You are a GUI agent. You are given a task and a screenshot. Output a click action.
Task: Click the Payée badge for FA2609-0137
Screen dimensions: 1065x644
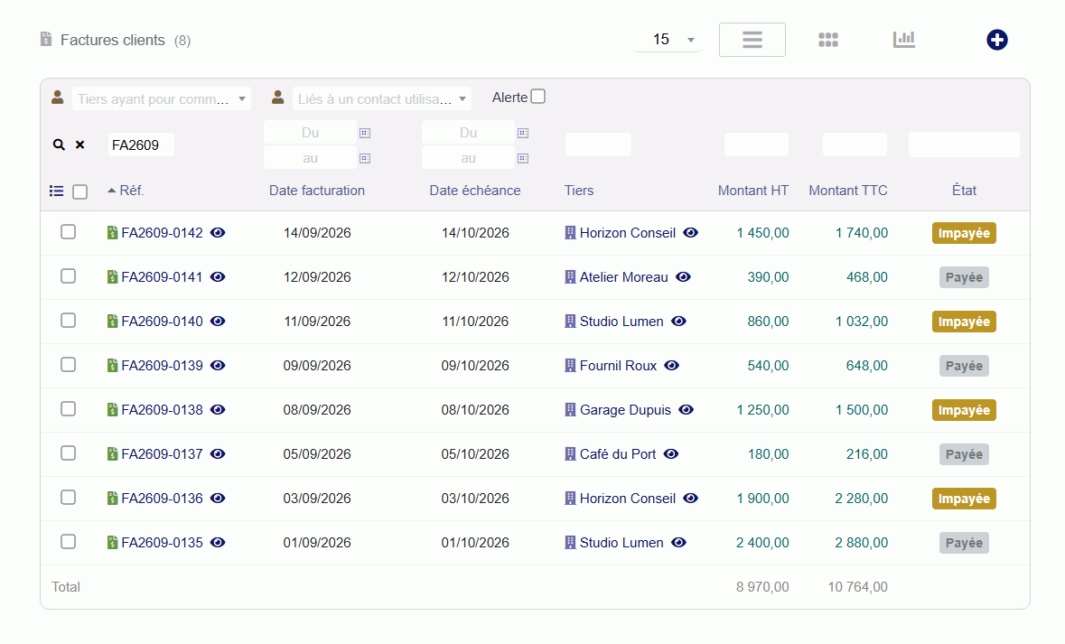point(964,453)
